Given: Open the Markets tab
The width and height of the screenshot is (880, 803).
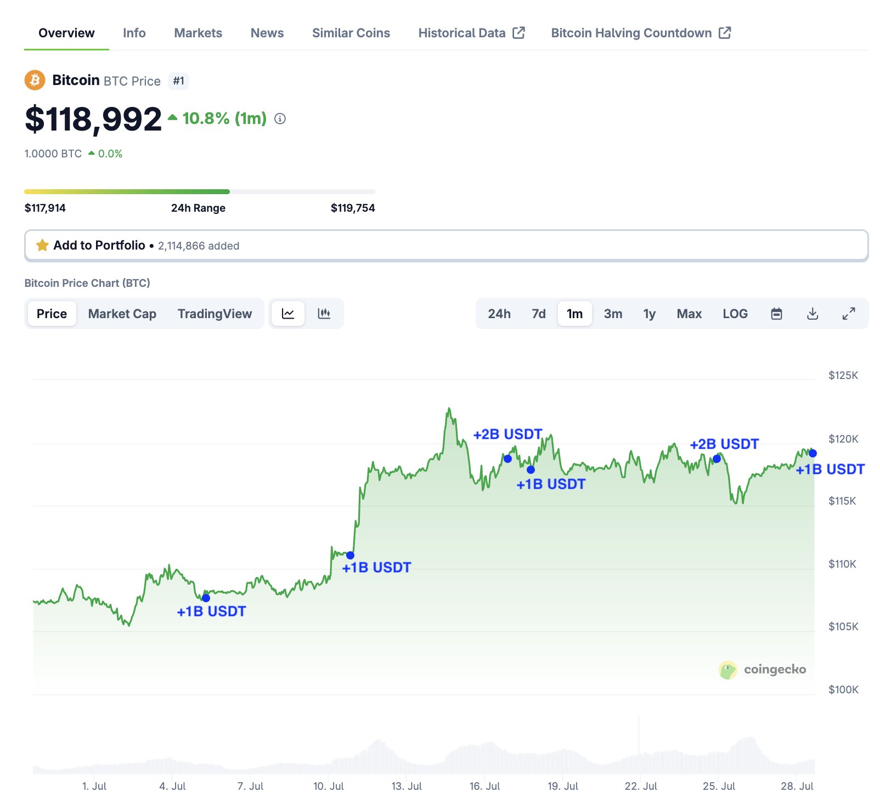Looking at the screenshot, I should click(x=198, y=33).
